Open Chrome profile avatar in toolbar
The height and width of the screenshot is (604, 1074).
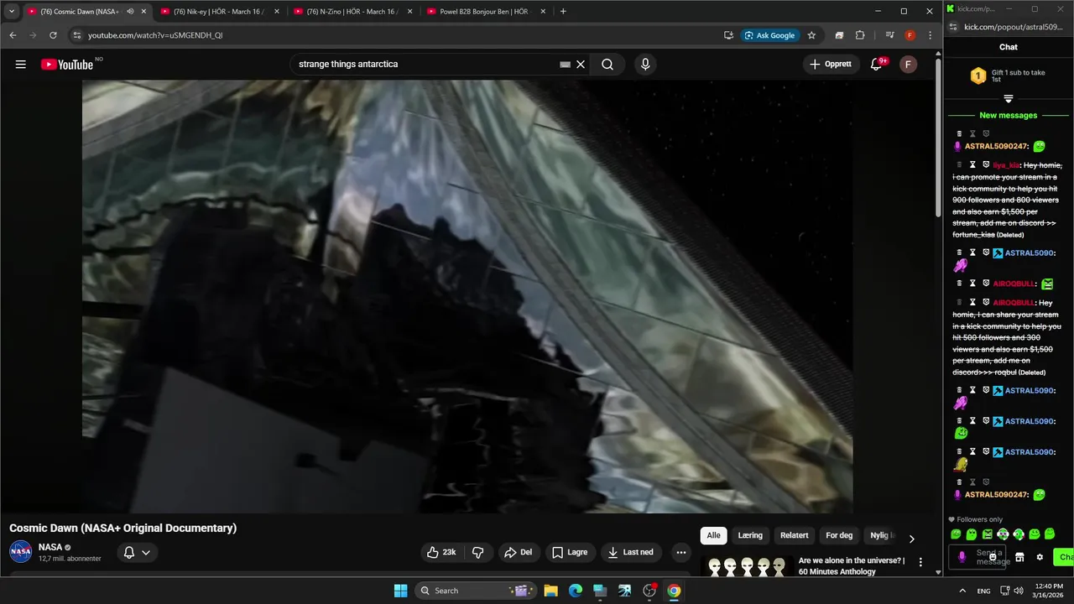910,35
